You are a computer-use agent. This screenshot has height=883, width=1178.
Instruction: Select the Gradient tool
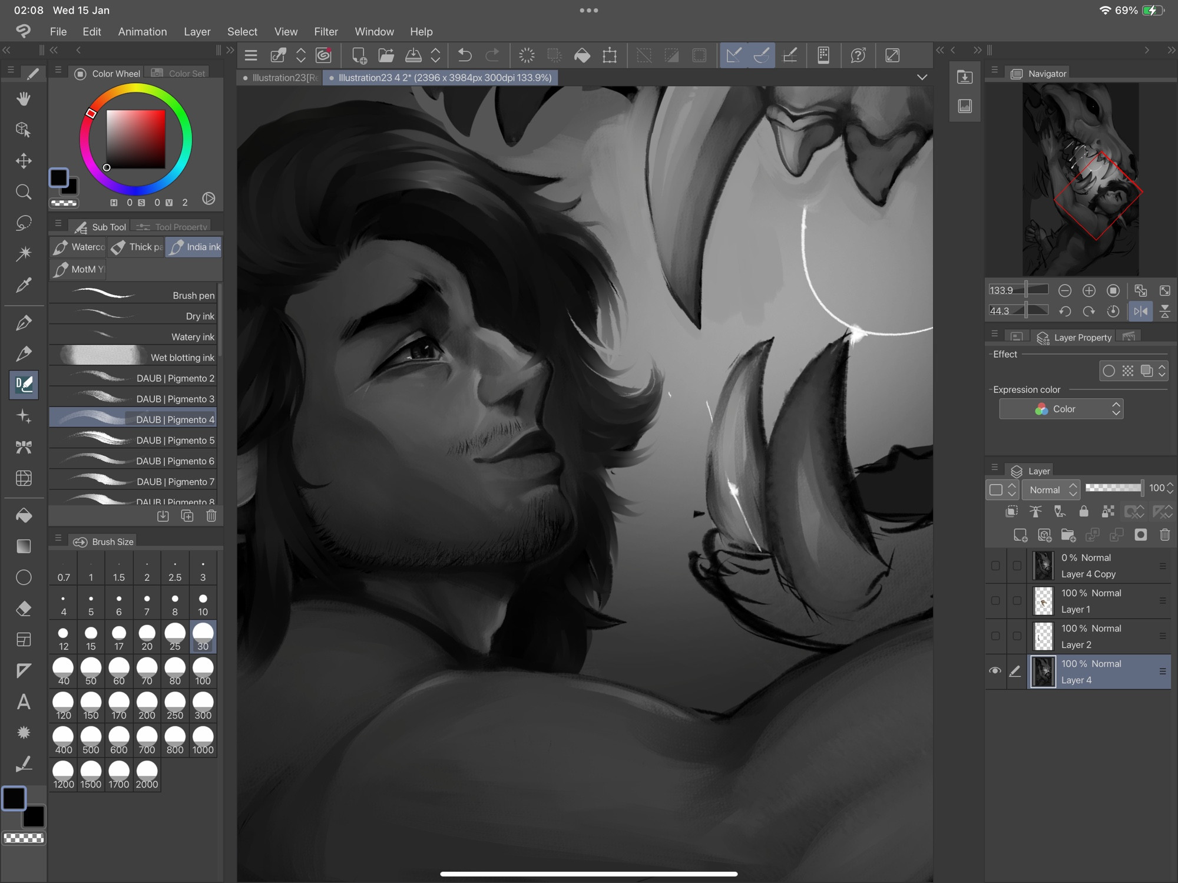click(24, 546)
